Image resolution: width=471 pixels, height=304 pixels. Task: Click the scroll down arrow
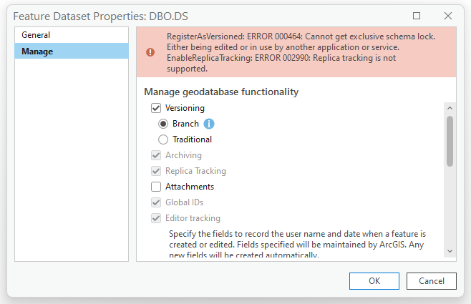click(450, 251)
